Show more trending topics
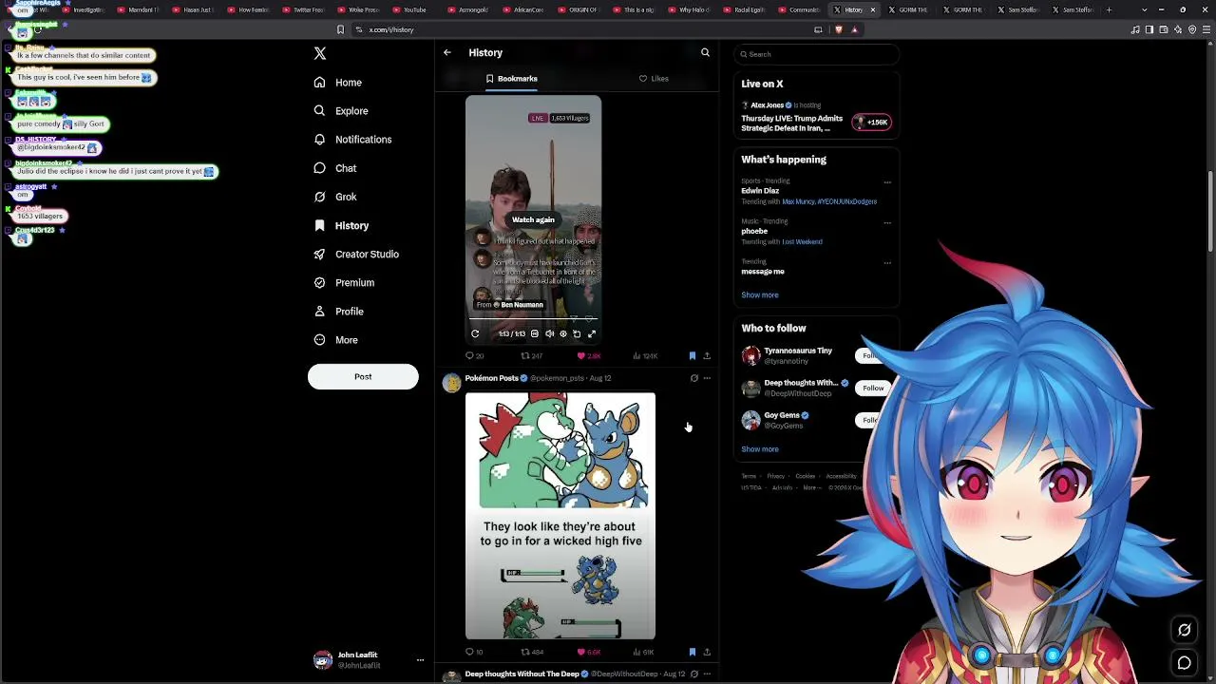This screenshot has height=684, width=1216. (759, 295)
